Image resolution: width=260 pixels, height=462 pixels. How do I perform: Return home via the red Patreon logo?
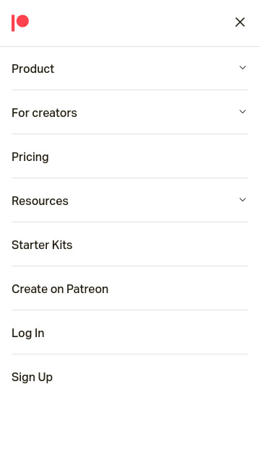[x=20, y=22]
